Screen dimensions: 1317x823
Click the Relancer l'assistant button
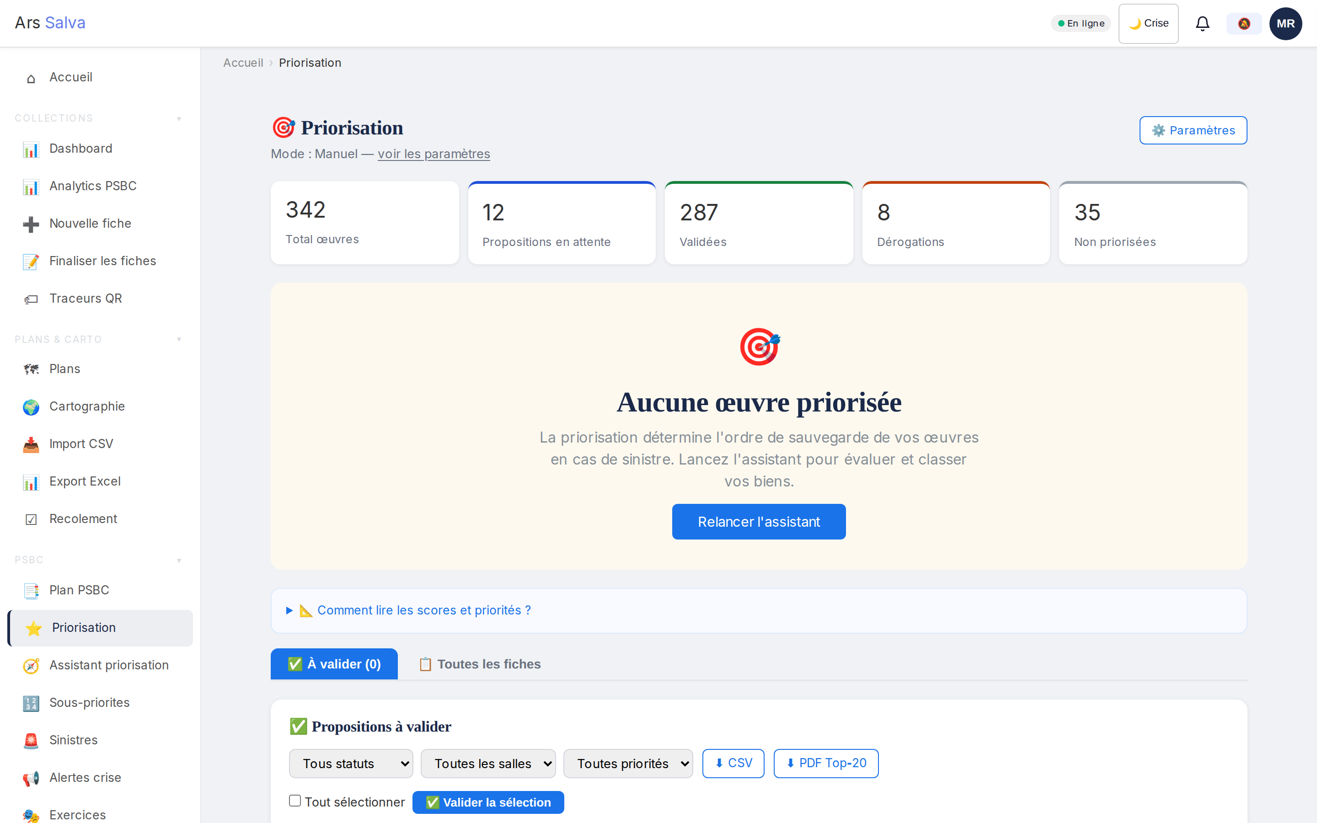[759, 521]
